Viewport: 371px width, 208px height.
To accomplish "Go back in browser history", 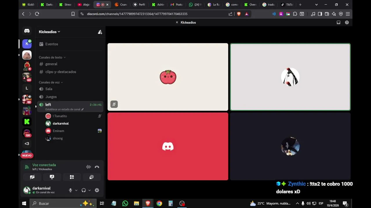I will point(23,14).
